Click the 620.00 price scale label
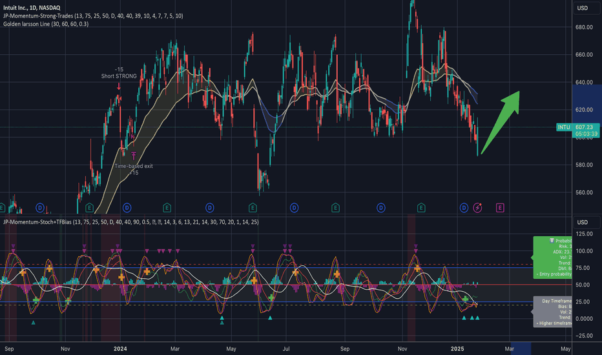Viewport: 602px width, 355px height. pos(584,110)
